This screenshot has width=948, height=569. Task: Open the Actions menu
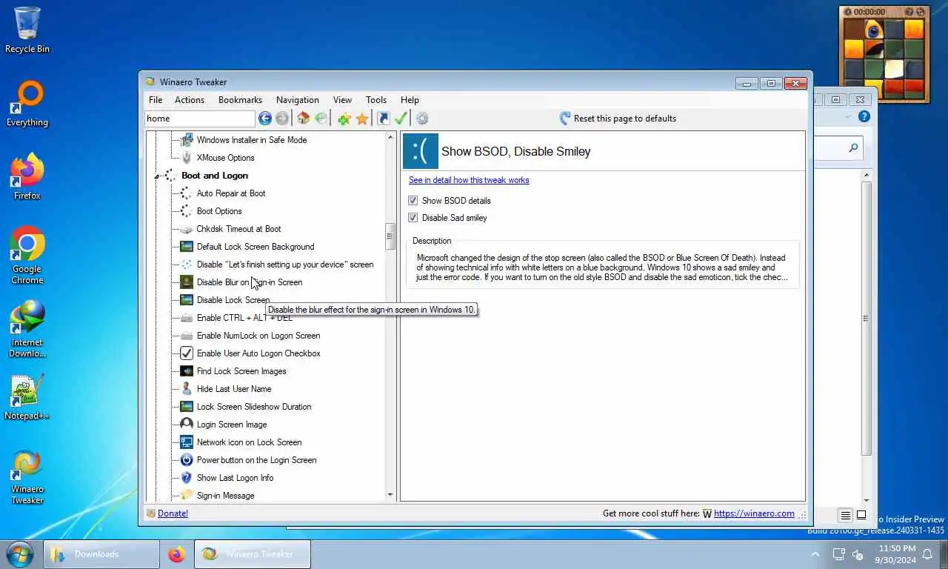(x=190, y=100)
